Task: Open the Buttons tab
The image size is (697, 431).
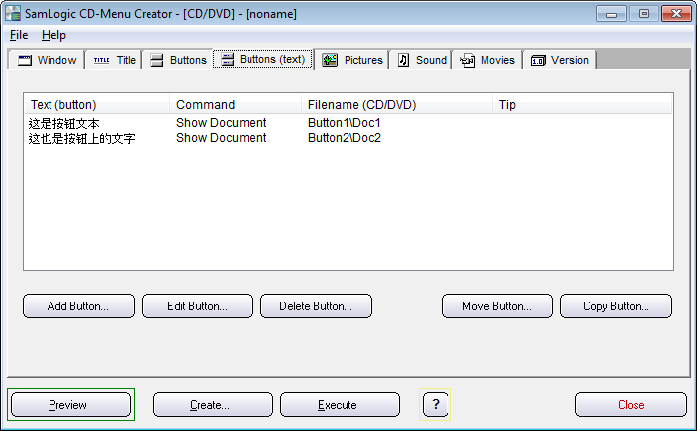Action: 178,60
